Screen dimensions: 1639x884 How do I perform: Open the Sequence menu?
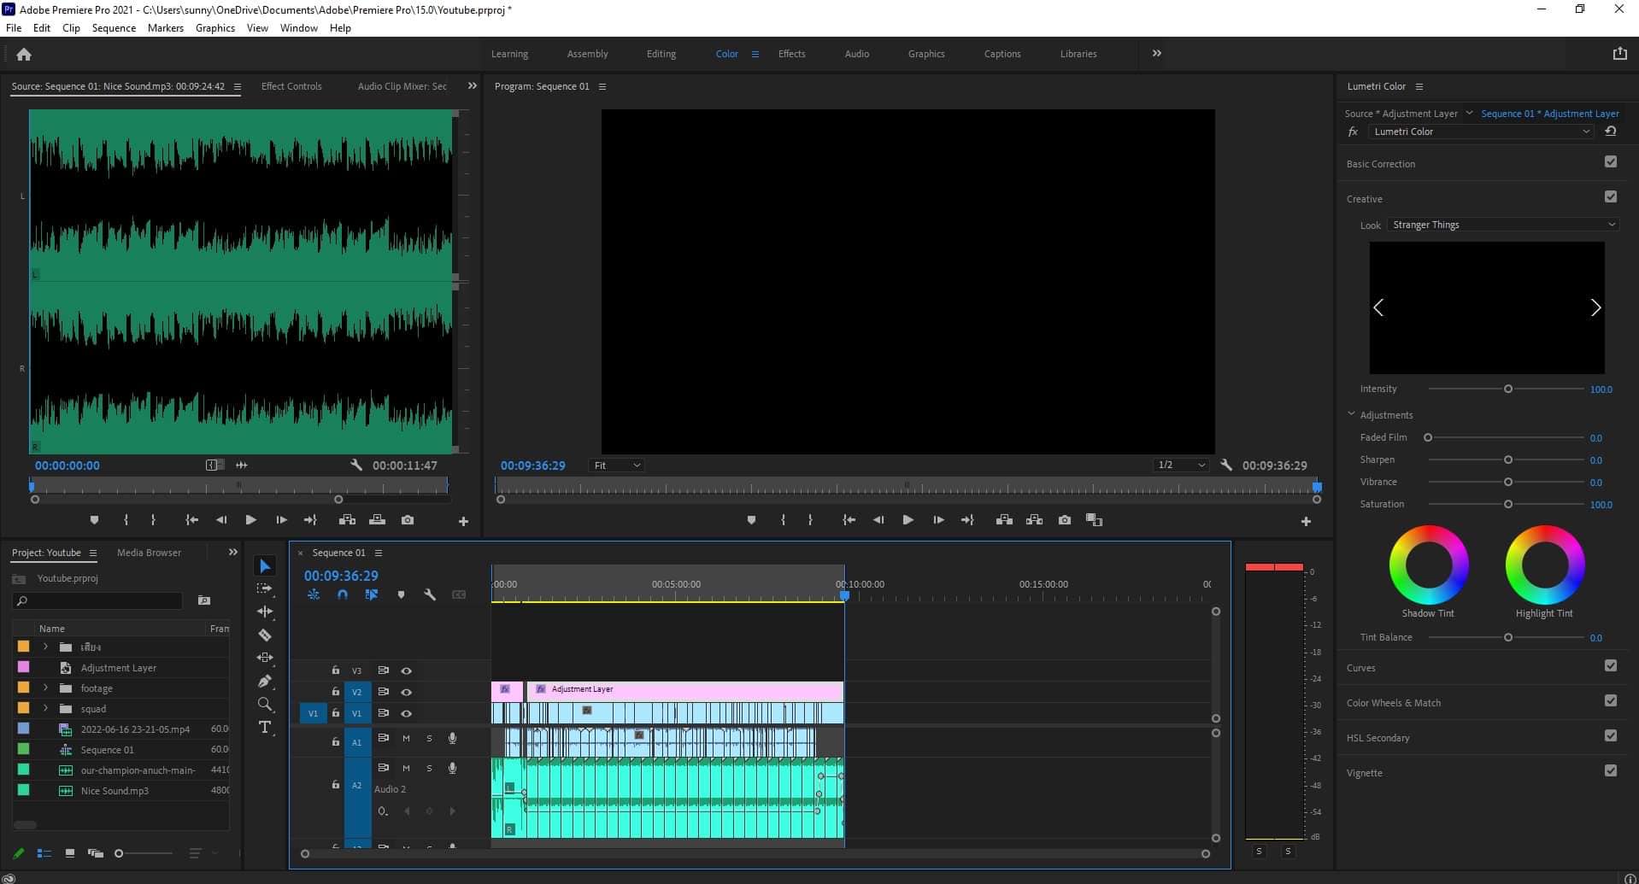click(114, 28)
